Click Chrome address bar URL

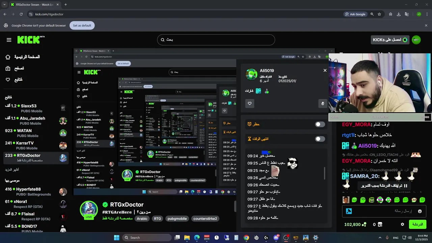click(49, 14)
